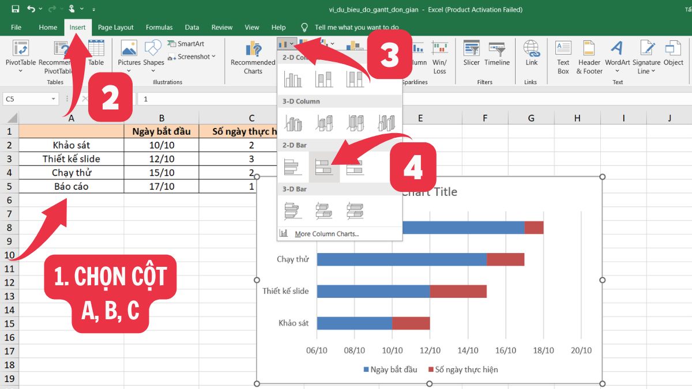This screenshot has width=692, height=389.
Task: Switch to the Page Layout tab
Action: [x=115, y=27]
